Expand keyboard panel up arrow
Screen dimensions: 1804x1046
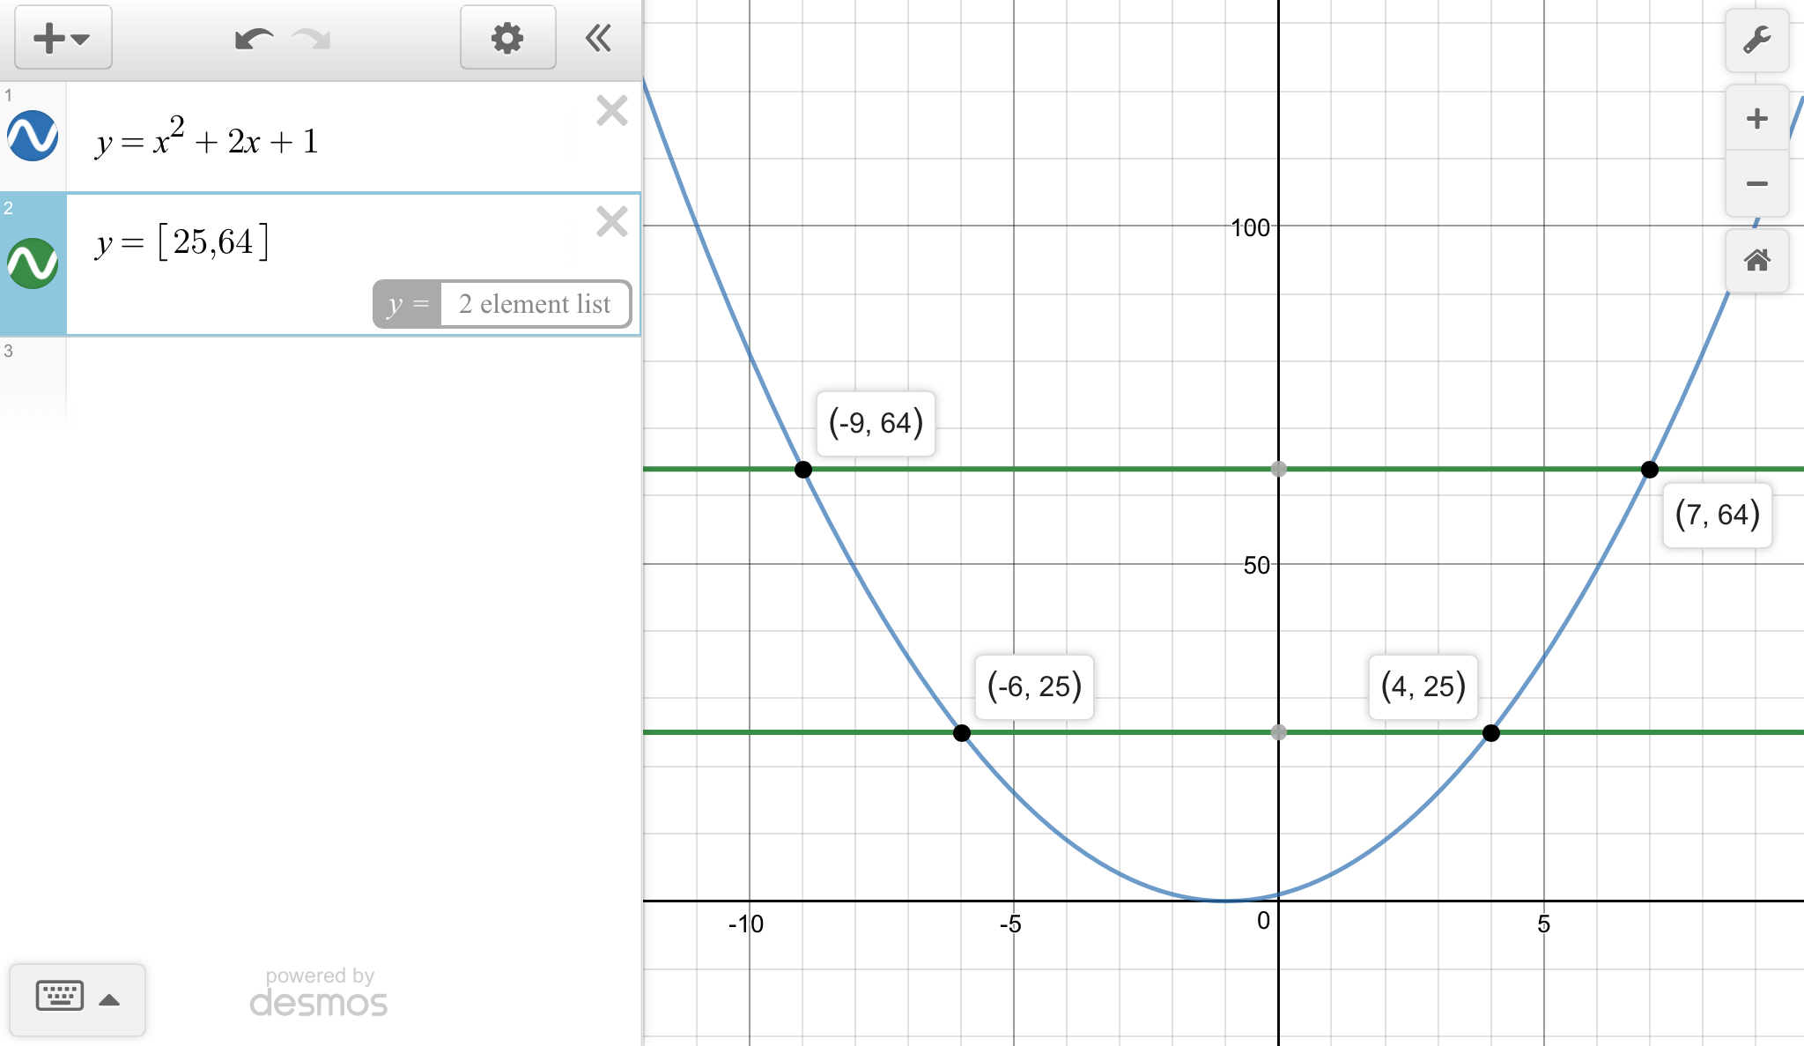tap(109, 999)
